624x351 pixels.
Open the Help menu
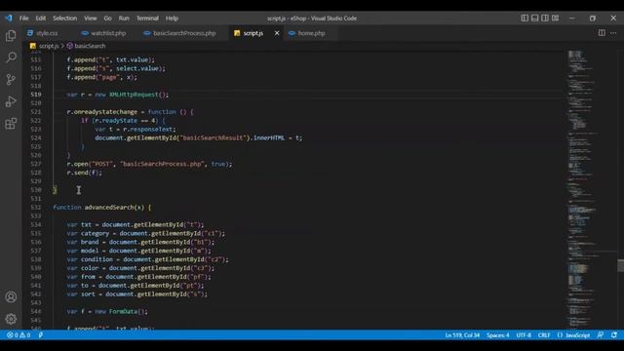click(172, 19)
